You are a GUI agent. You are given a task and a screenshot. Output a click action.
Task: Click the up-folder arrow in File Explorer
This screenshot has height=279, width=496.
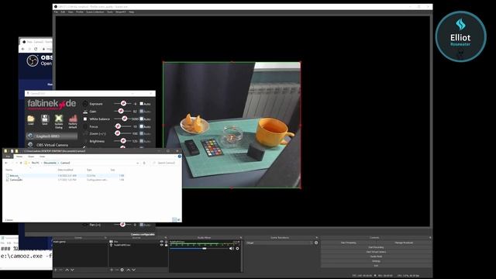tap(21, 163)
